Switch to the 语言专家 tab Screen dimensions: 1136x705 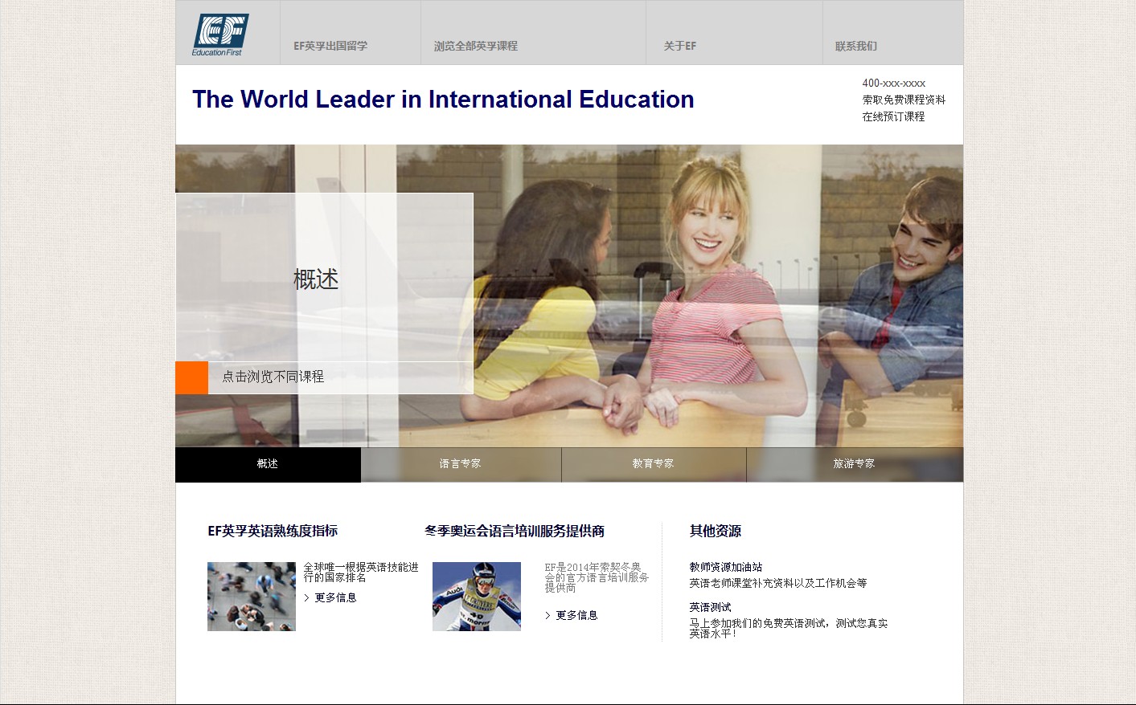(461, 464)
